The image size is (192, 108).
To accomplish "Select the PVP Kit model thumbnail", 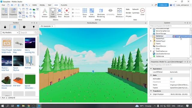I will click(x=30, y=61).
